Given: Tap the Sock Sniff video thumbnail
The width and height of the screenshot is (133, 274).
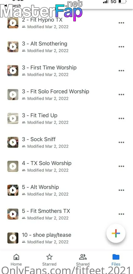Looking at the screenshot, I should click(13, 142).
